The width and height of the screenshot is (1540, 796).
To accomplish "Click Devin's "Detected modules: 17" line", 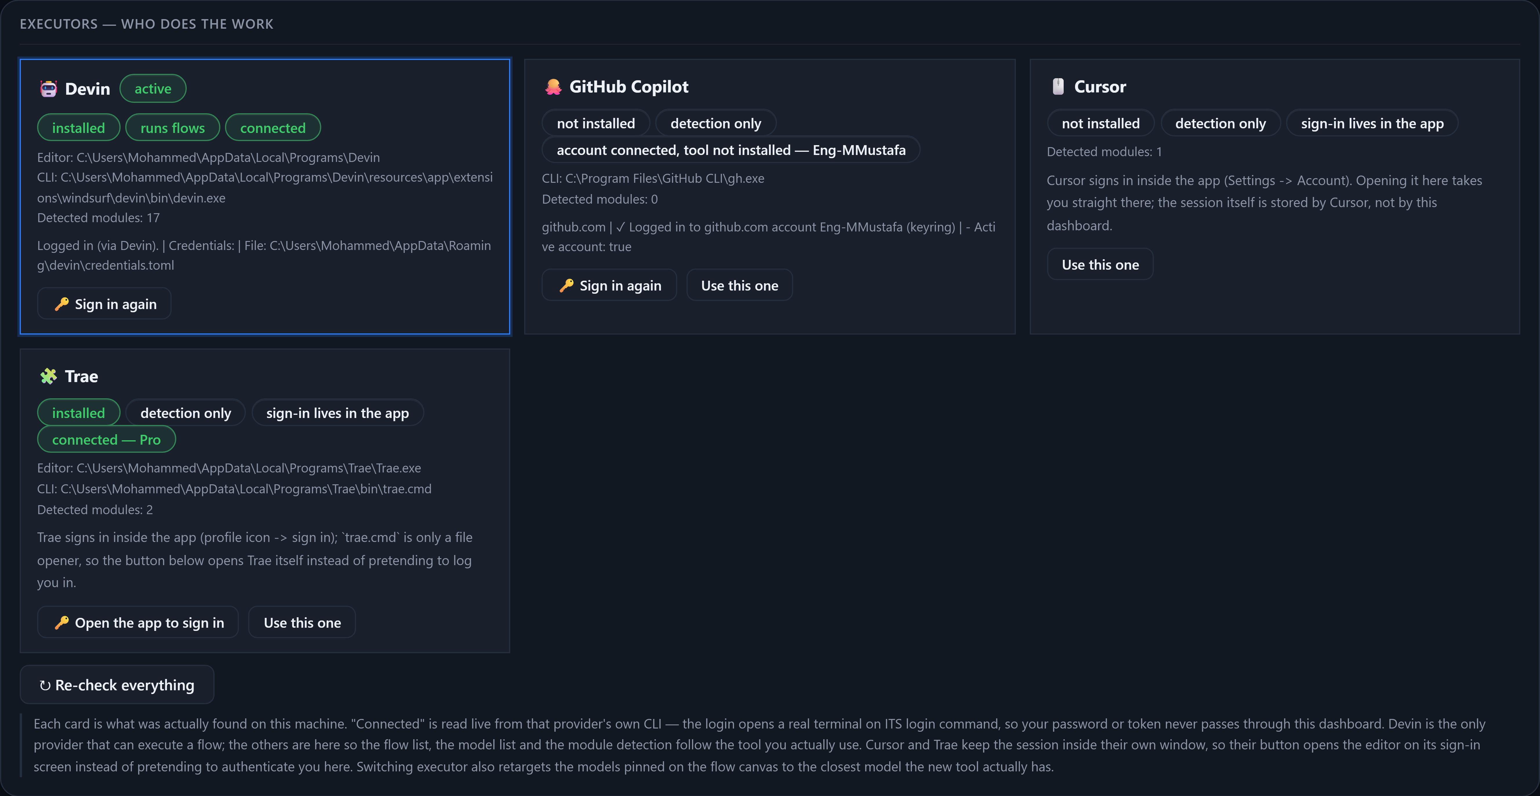I will click(x=99, y=217).
